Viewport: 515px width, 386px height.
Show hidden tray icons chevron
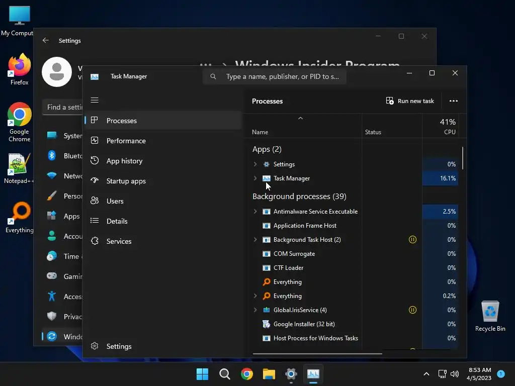coord(426,374)
